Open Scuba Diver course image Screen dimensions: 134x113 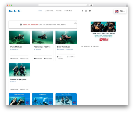[x=43, y=99]
